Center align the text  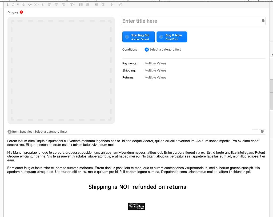click(x=56, y=5)
